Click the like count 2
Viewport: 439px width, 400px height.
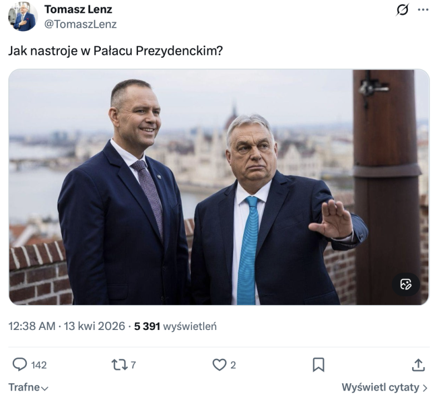coord(233,365)
